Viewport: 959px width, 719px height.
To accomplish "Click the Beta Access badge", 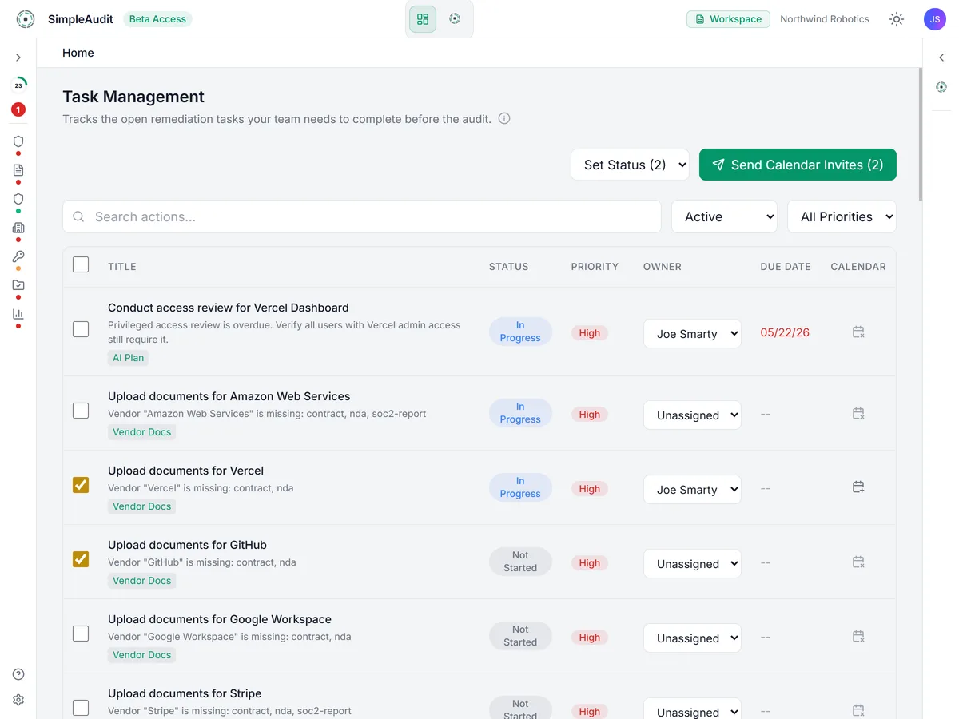I will click(x=157, y=19).
